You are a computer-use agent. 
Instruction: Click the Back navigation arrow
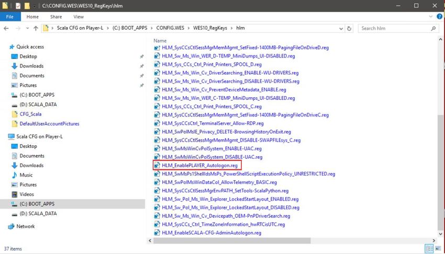pos(6,28)
